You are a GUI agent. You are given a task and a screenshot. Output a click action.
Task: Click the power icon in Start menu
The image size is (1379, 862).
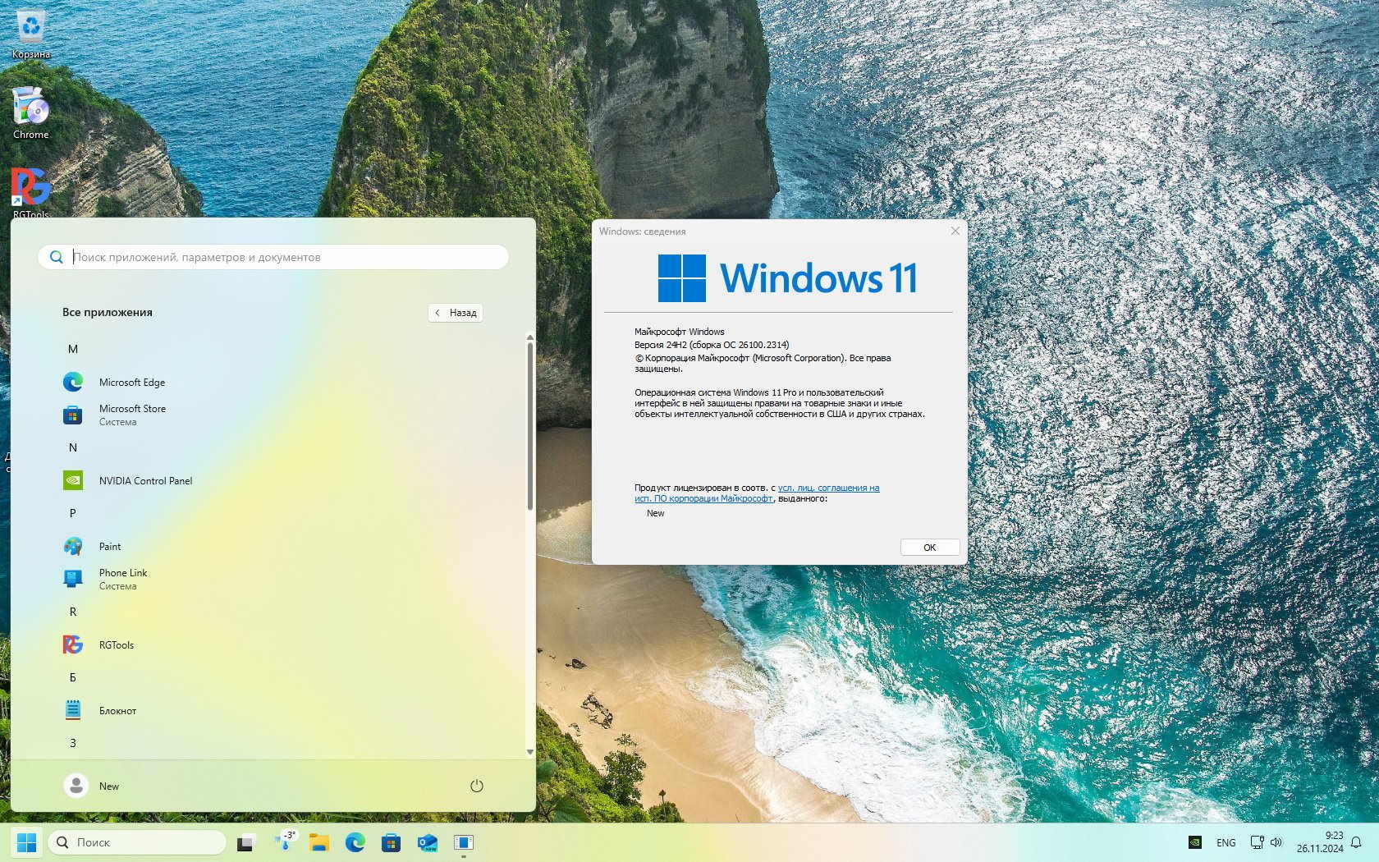pos(476,786)
